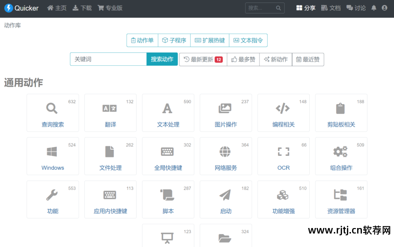Viewport: 394px width, 247px height.
Task: Click the 搜索动作 search button
Action: tap(162, 59)
